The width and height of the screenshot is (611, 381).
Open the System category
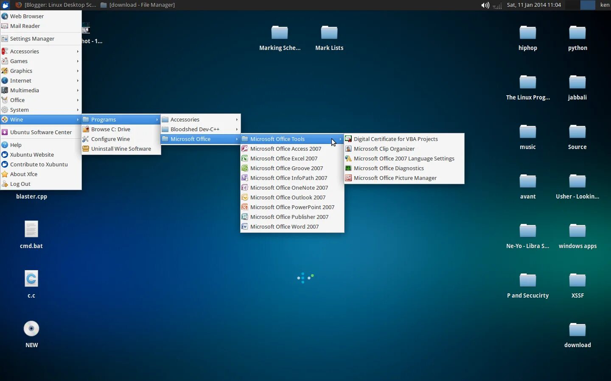(41, 110)
